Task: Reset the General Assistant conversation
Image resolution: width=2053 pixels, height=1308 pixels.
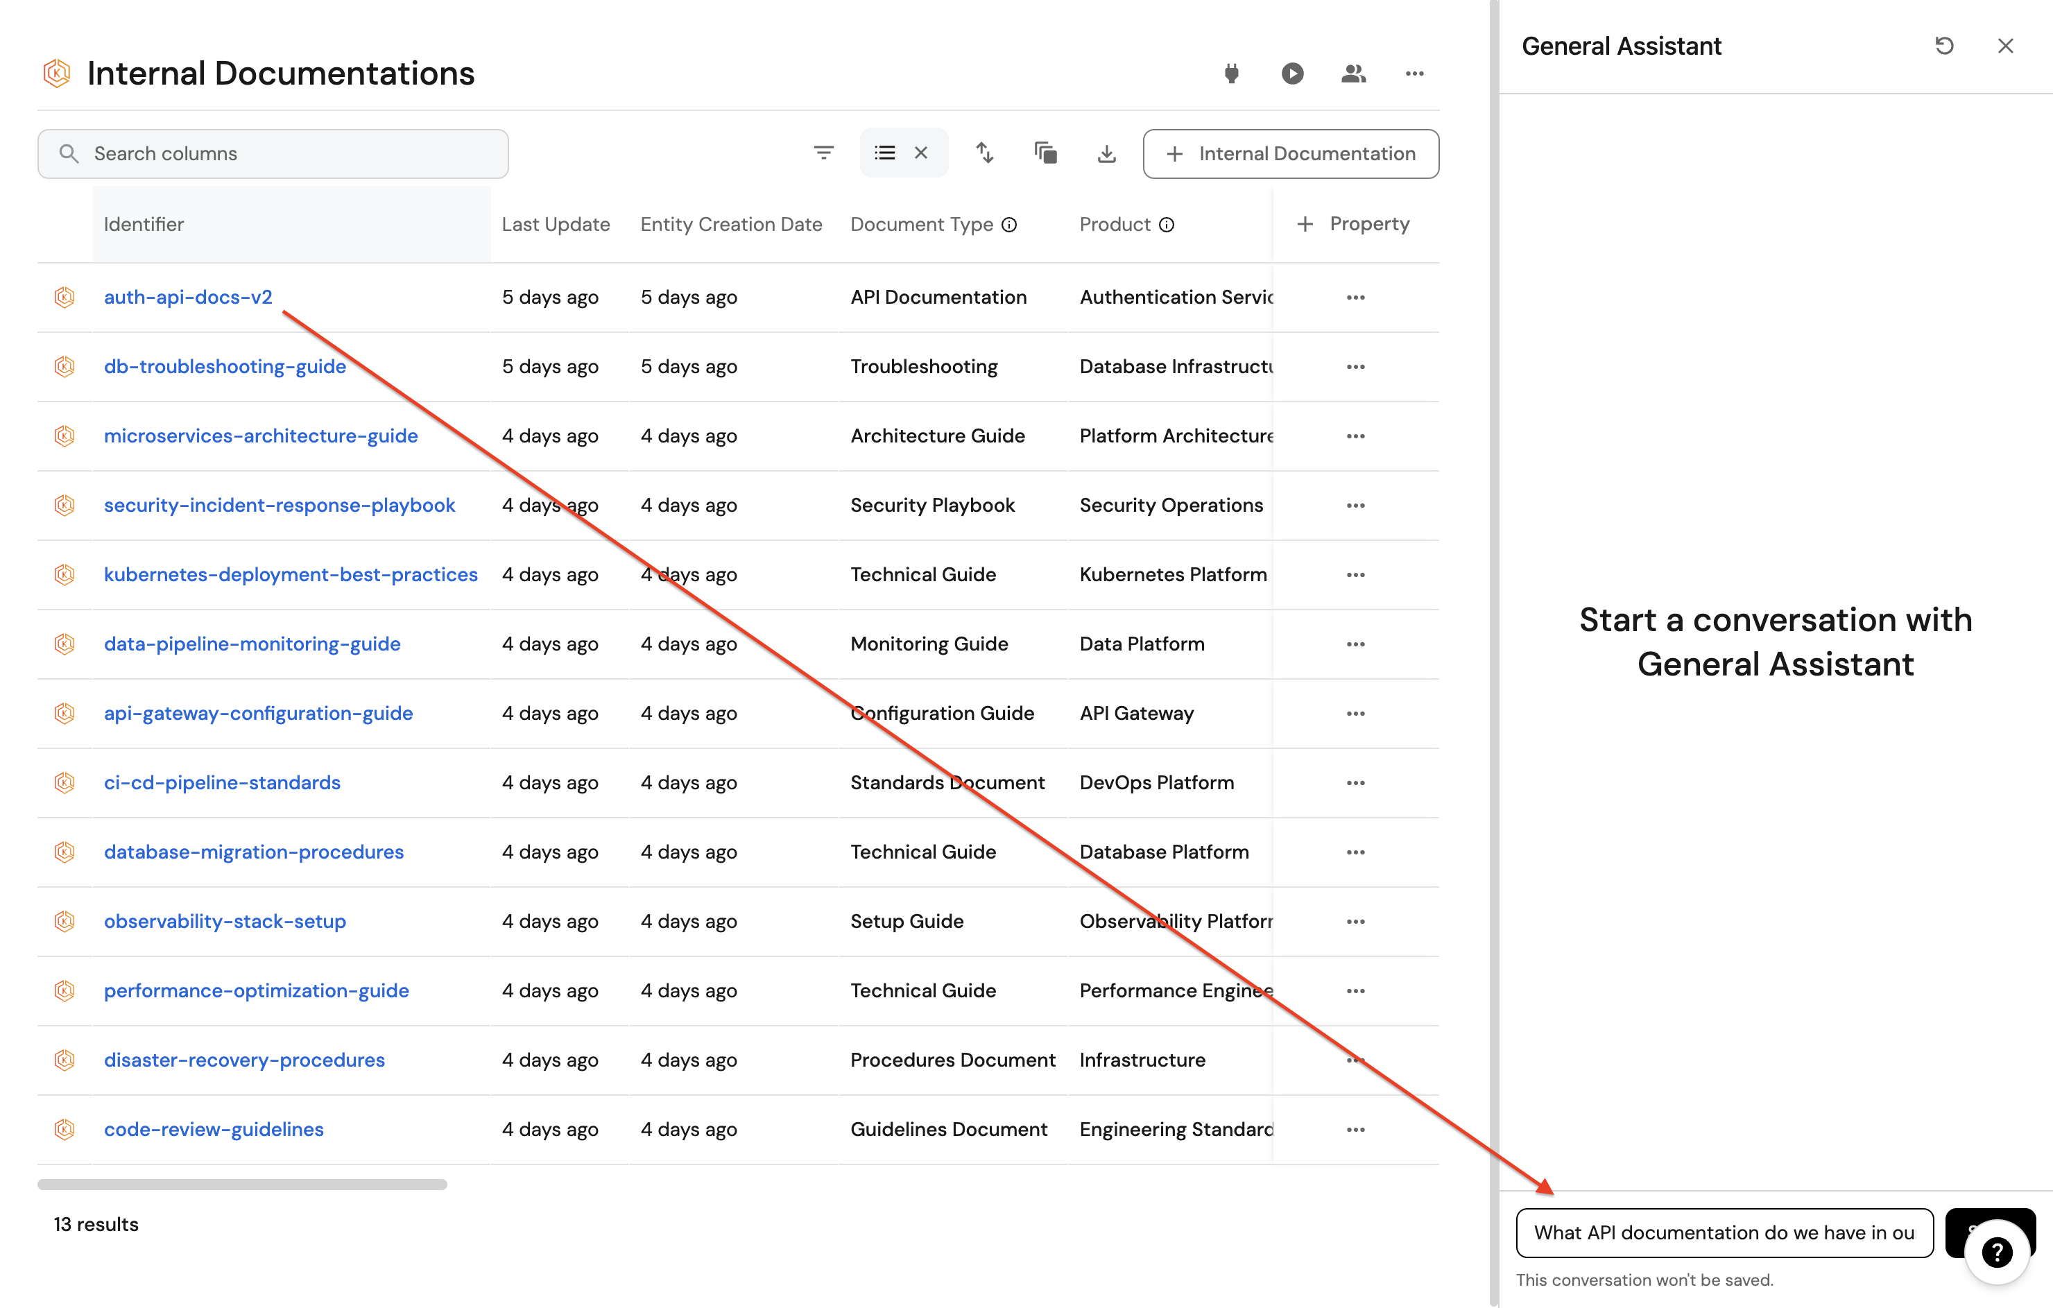Action: tap(1944, 46)
